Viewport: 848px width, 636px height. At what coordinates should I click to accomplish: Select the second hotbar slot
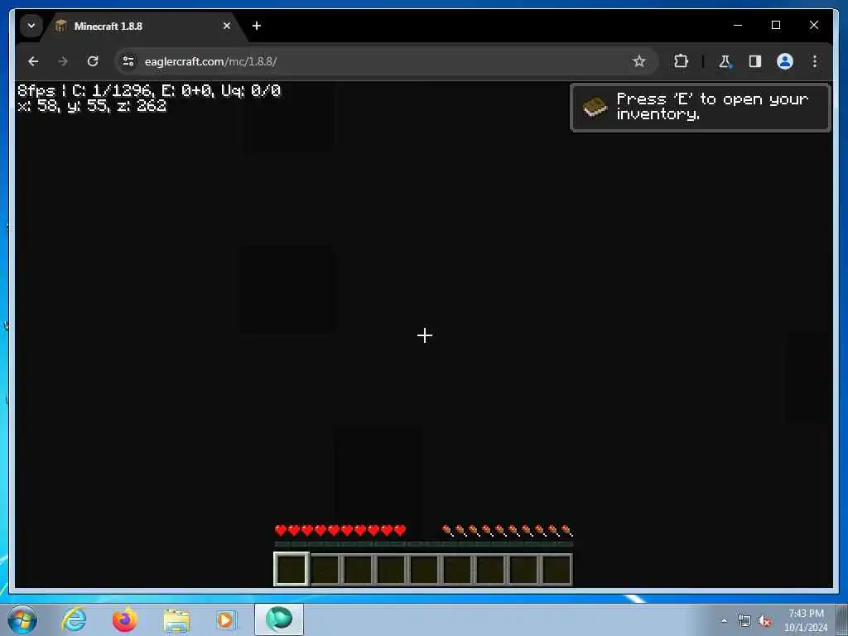pyautogui.click(x=325, y=569)
